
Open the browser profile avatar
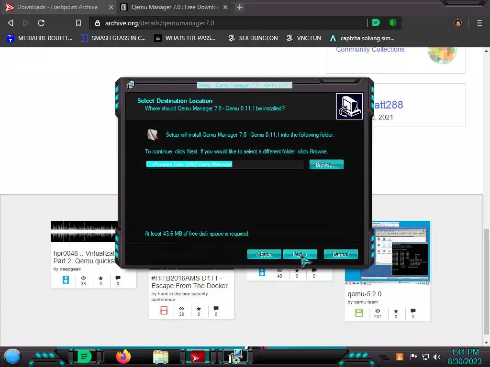458,23
